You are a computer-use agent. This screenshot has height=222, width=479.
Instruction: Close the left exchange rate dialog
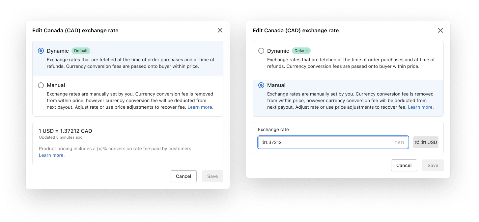[x=220, y=30]
